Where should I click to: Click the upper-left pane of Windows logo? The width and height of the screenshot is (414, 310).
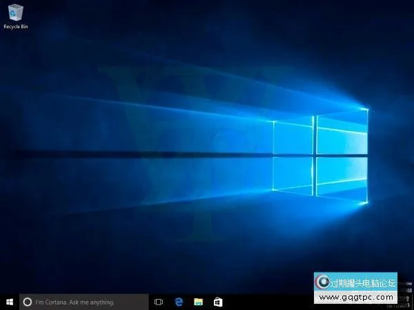(293, 138)
